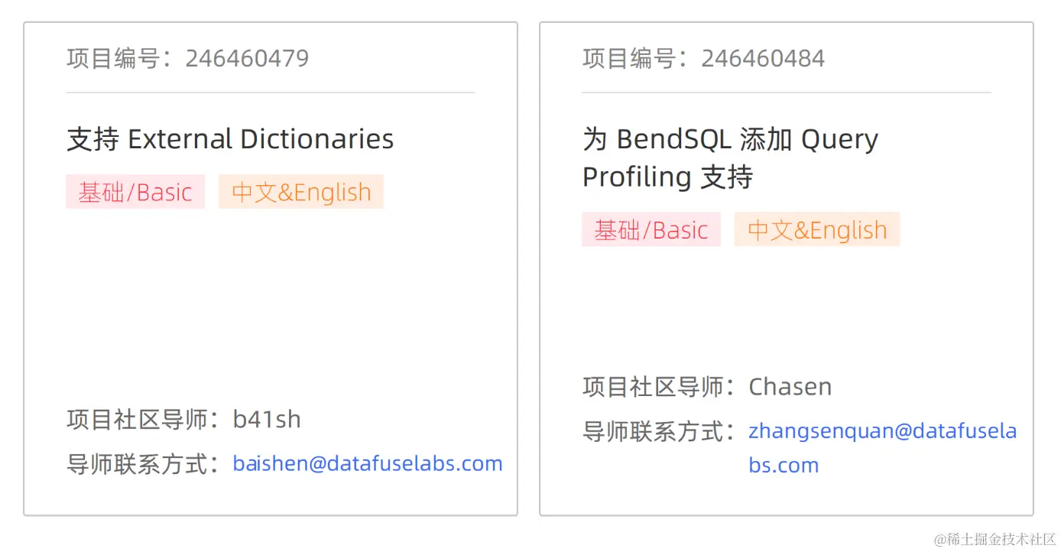Select 基础/Basic tag on External Dictionaries card
Image resolution: width=1061 pixels, height=552 pixels.
click(x=135, y=192)
